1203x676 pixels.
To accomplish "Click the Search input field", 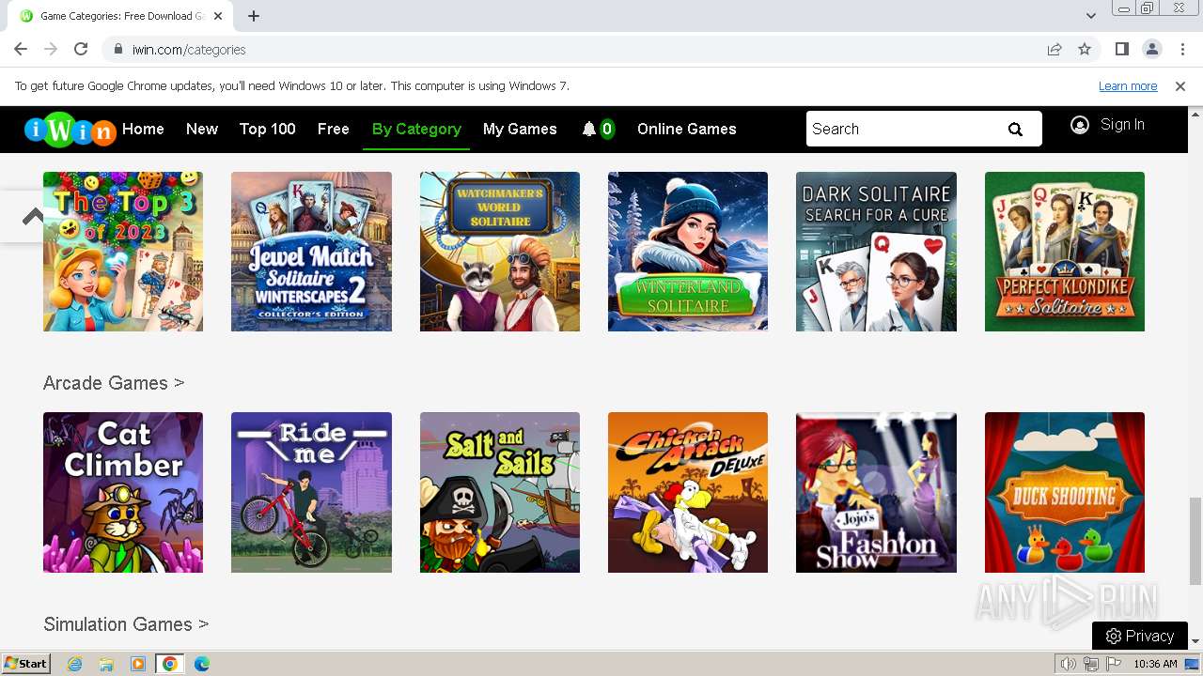I will pos(902,129).
